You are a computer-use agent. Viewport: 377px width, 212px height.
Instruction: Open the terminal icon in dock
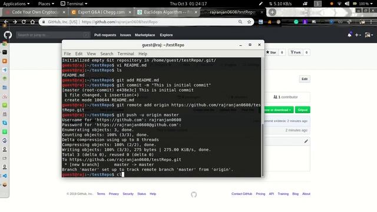coord(5,52)
